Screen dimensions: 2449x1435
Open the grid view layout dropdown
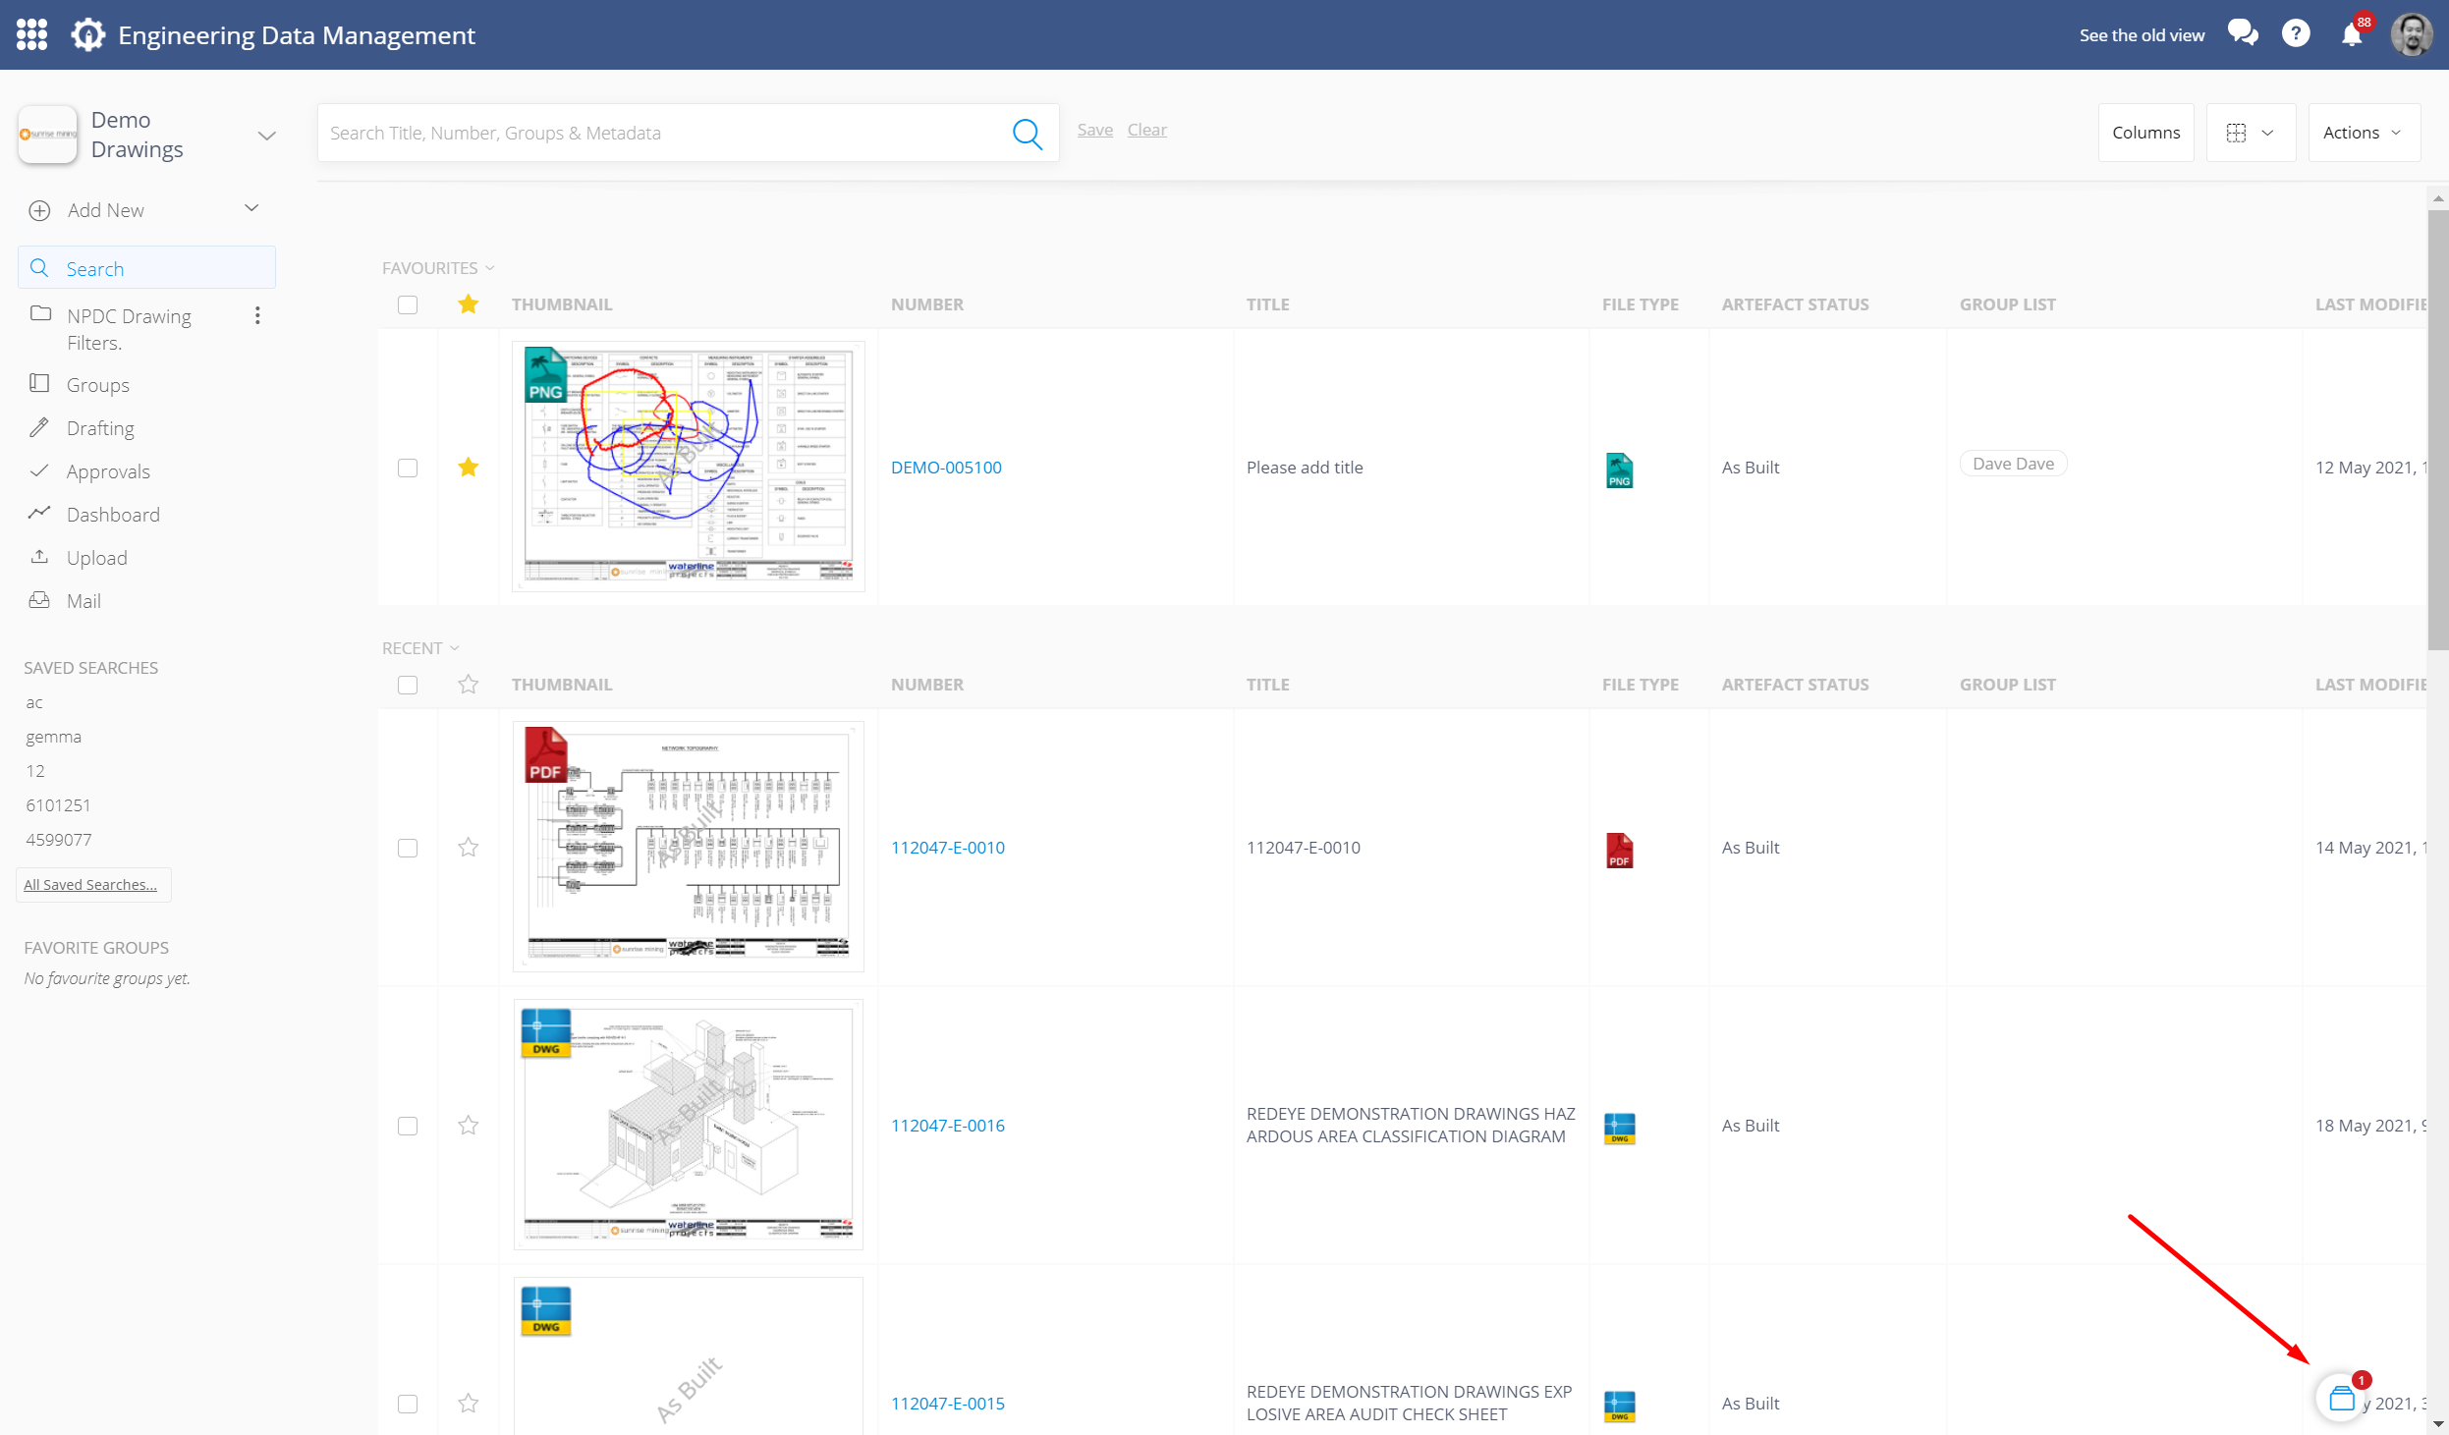(2251, 133)
